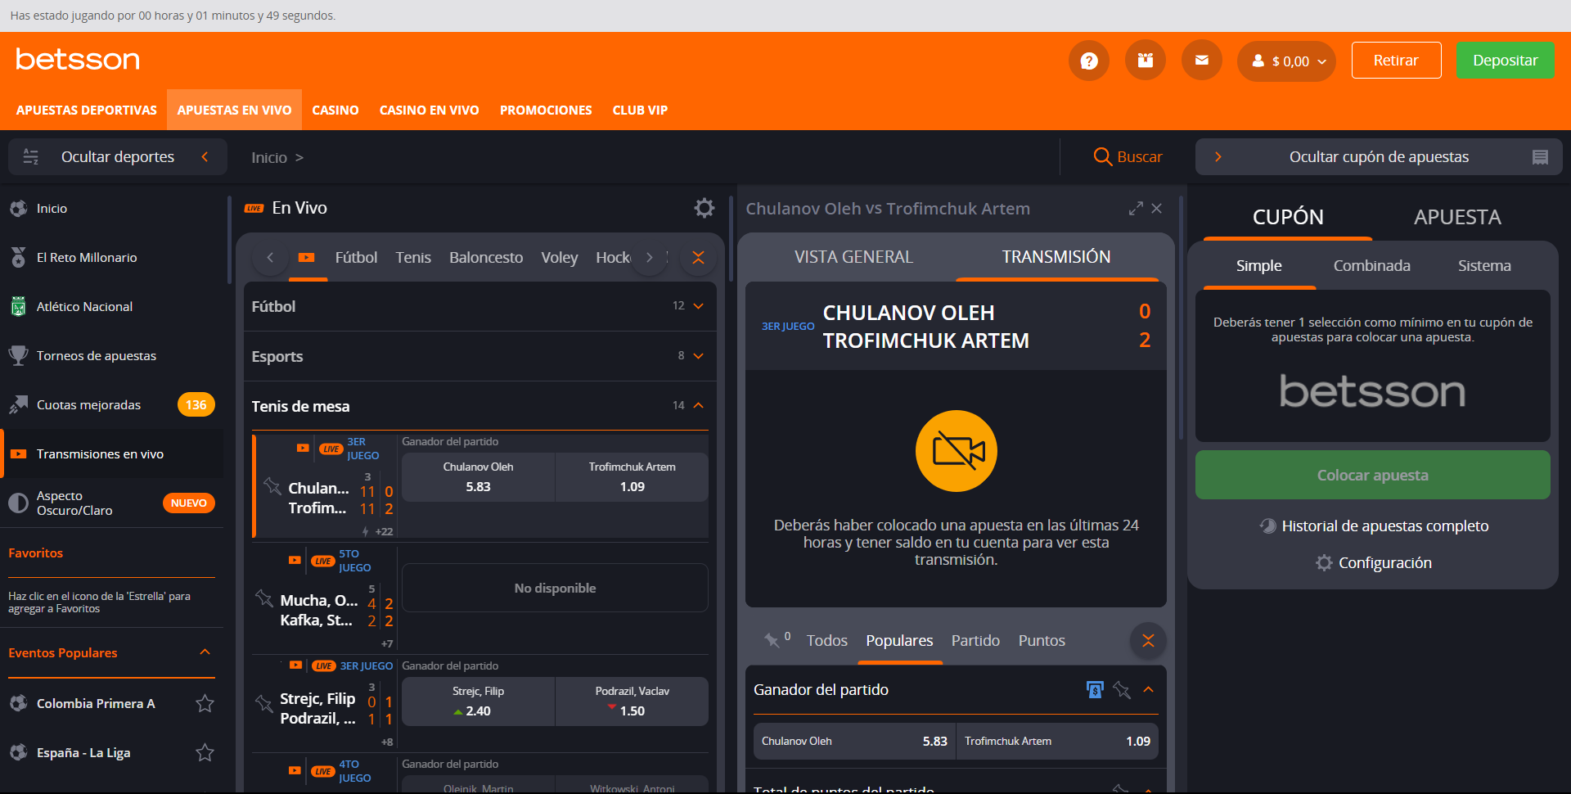Click the Buscar search icon

(x=1128, y=157)
